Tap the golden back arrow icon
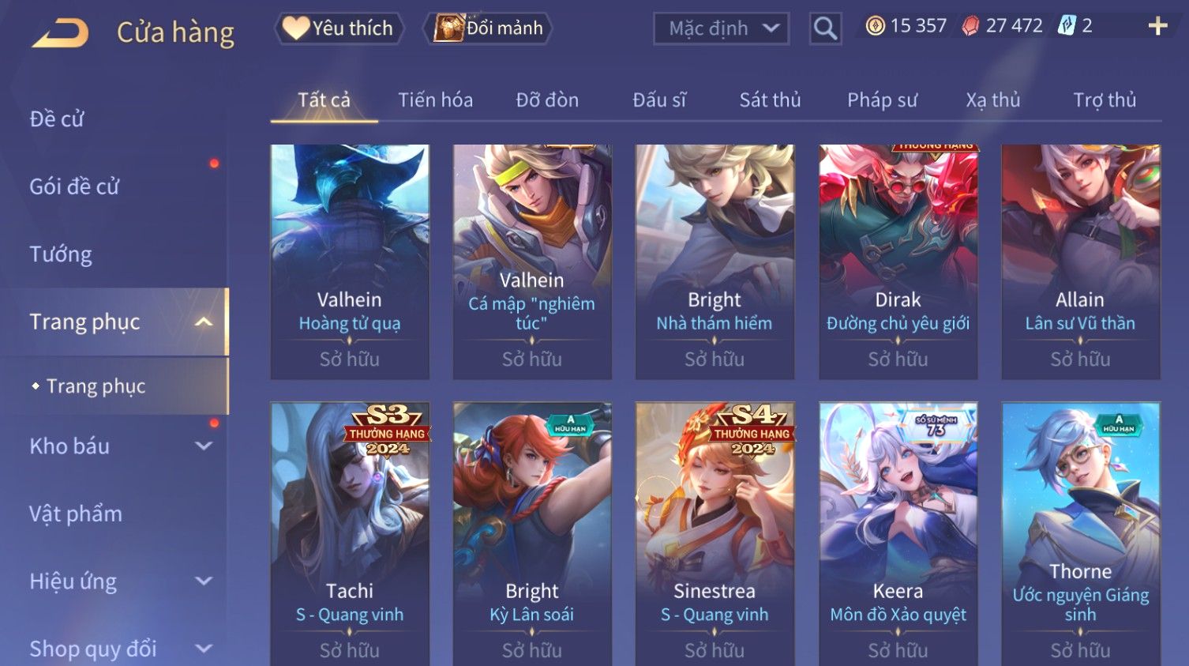Viewport: 1189px width, 666px height. pos(61,32)
